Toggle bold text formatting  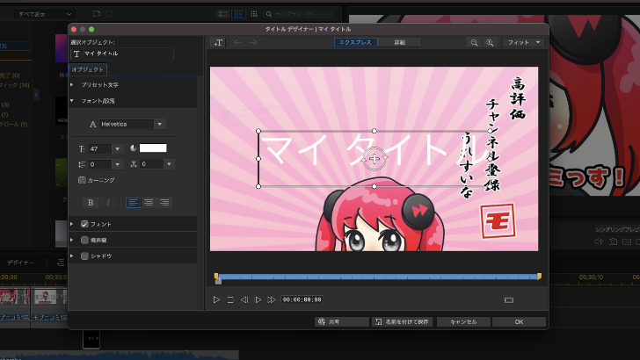[91, 202]
